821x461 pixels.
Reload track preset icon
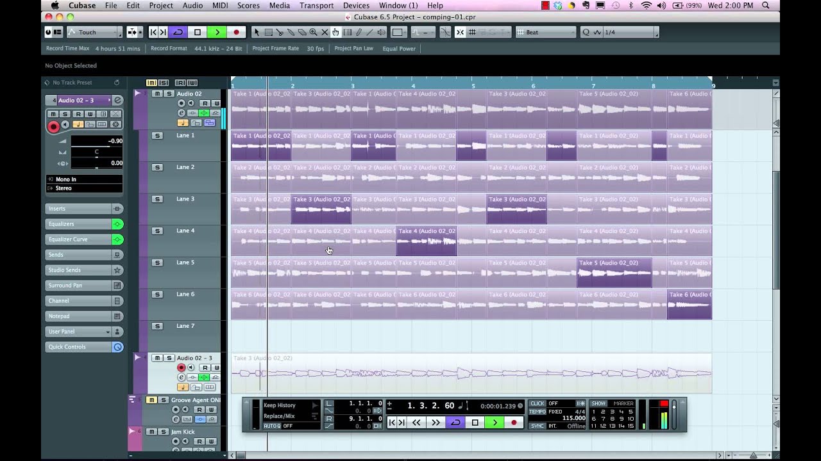(117, 83)
